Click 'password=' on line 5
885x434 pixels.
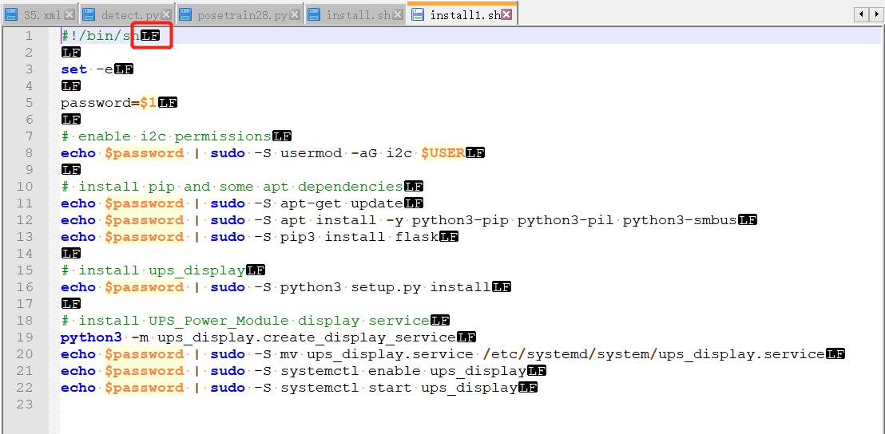point(101,103)
